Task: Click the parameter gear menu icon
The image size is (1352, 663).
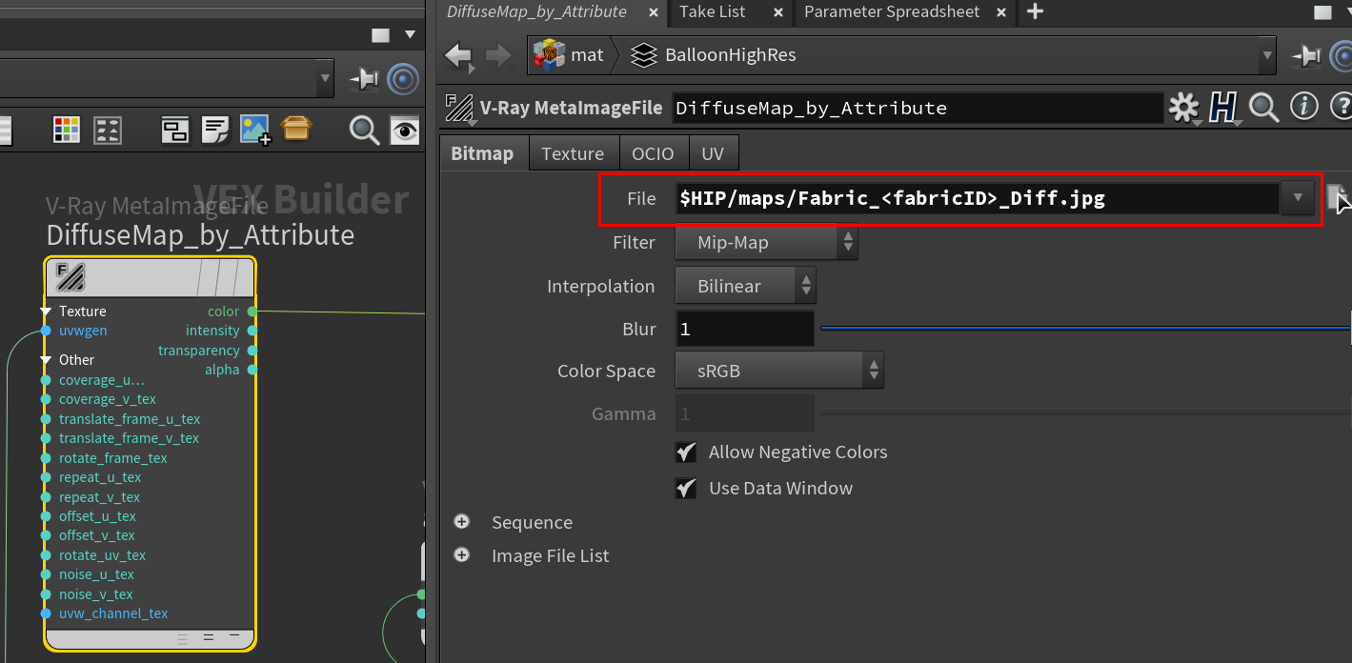Action: tap(1183, 108)
